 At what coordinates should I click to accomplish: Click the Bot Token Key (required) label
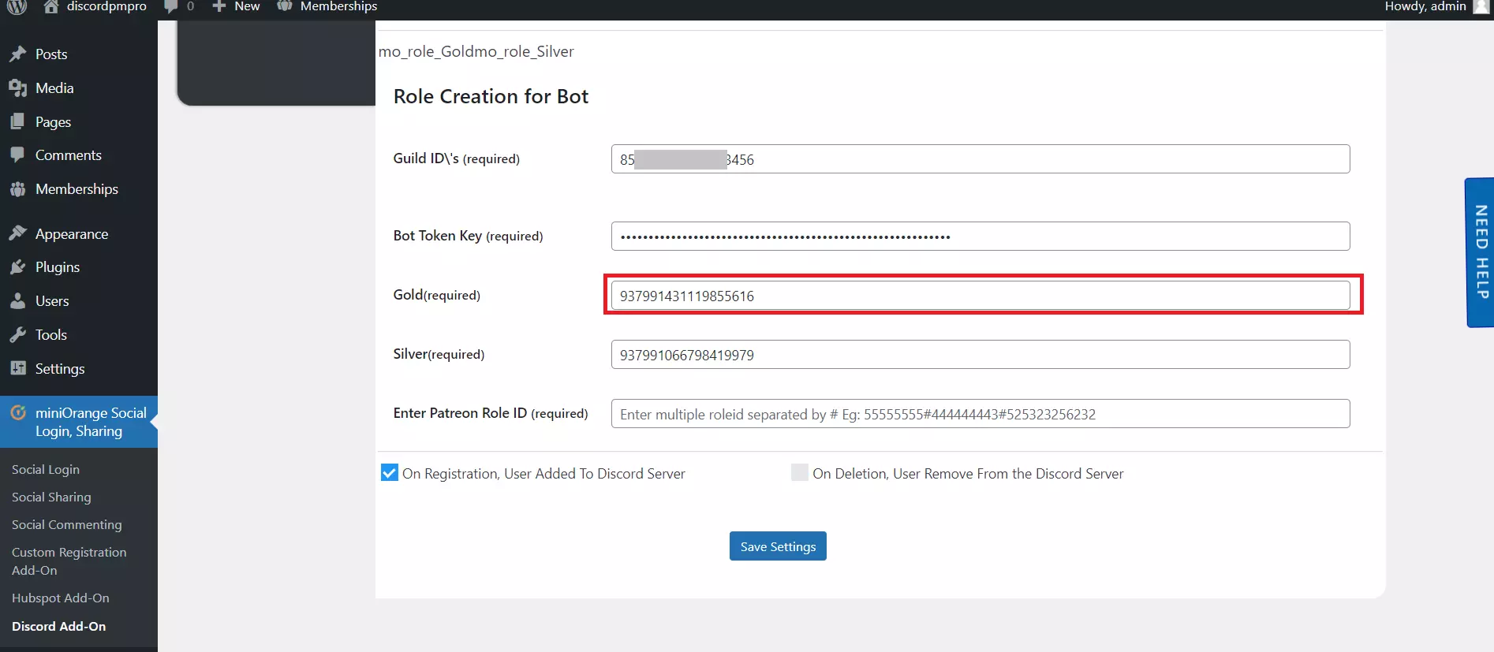[469, 236]
